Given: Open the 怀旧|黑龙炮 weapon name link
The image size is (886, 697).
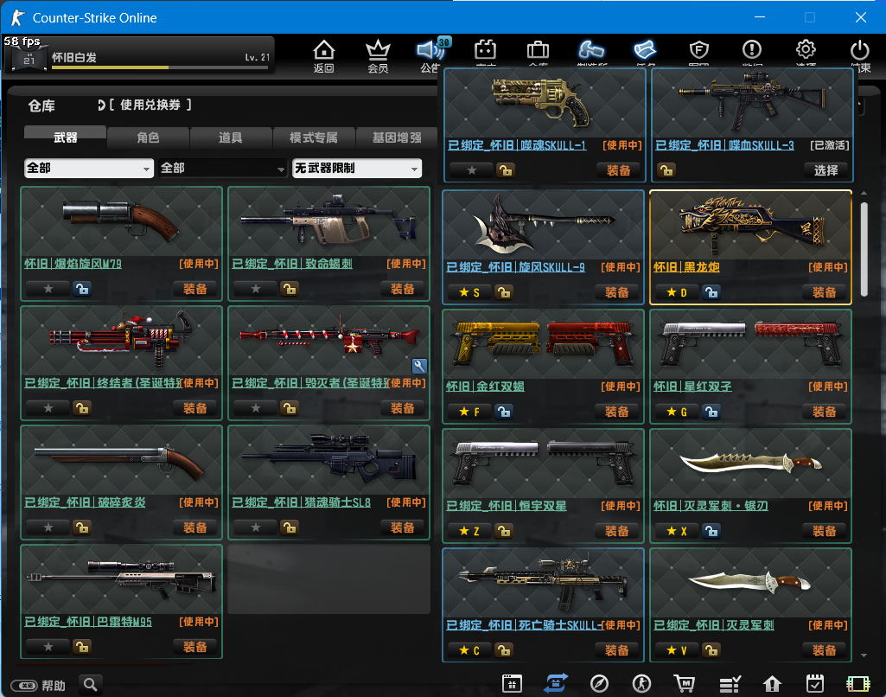Looking at the screenshot, I should (x=686, y=267).
